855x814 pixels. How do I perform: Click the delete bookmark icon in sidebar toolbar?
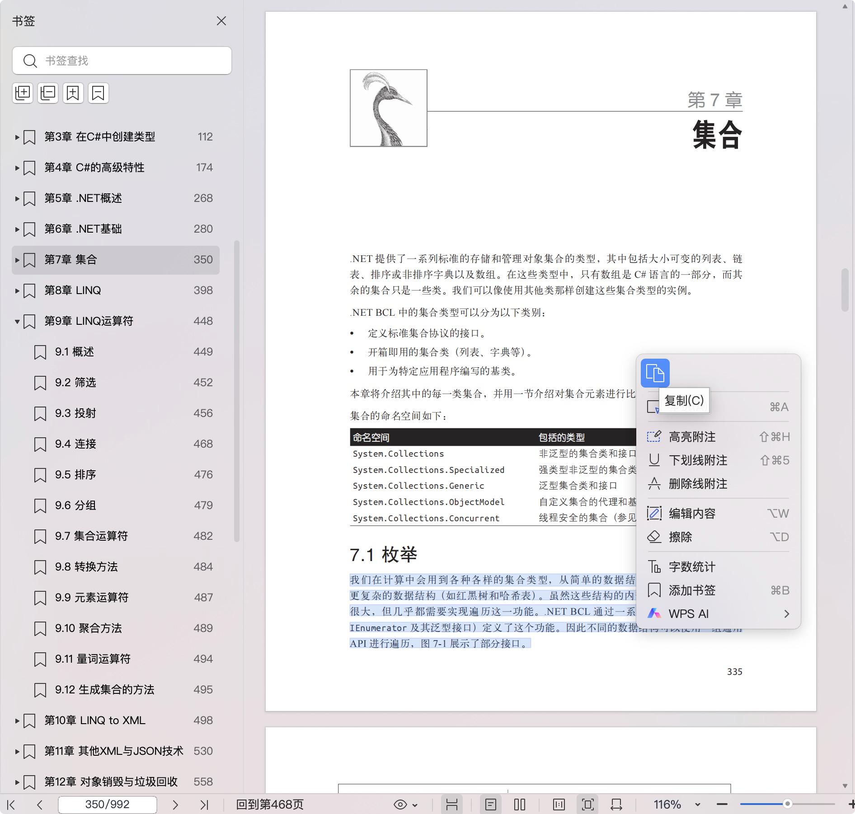tap(98, 93)
